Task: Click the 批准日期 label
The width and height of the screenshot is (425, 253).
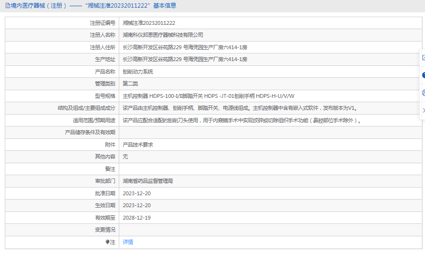Action: click(x=105, y=193)
